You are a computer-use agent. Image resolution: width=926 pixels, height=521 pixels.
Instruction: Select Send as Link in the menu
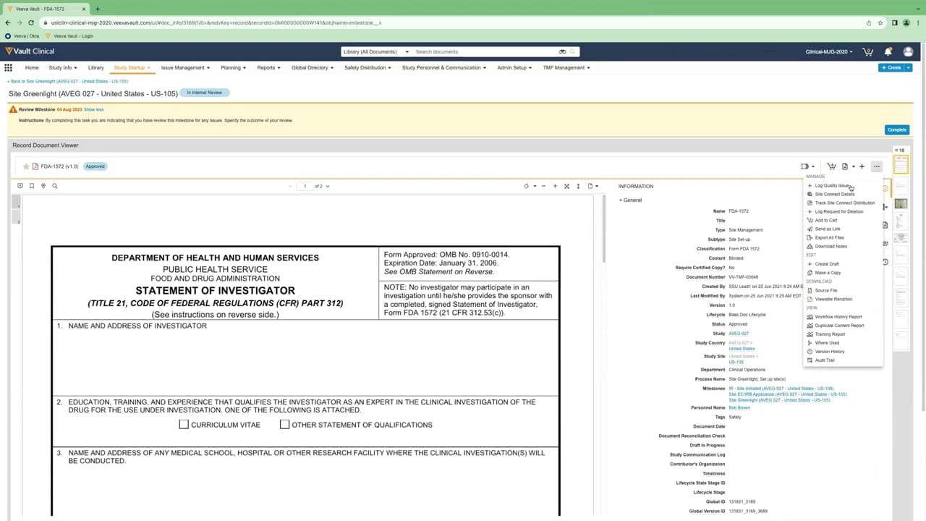[828, 229]
